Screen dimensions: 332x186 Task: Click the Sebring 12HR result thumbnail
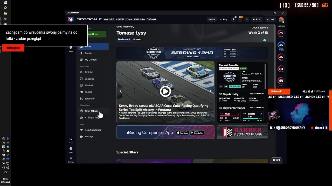tap(230, 77)
